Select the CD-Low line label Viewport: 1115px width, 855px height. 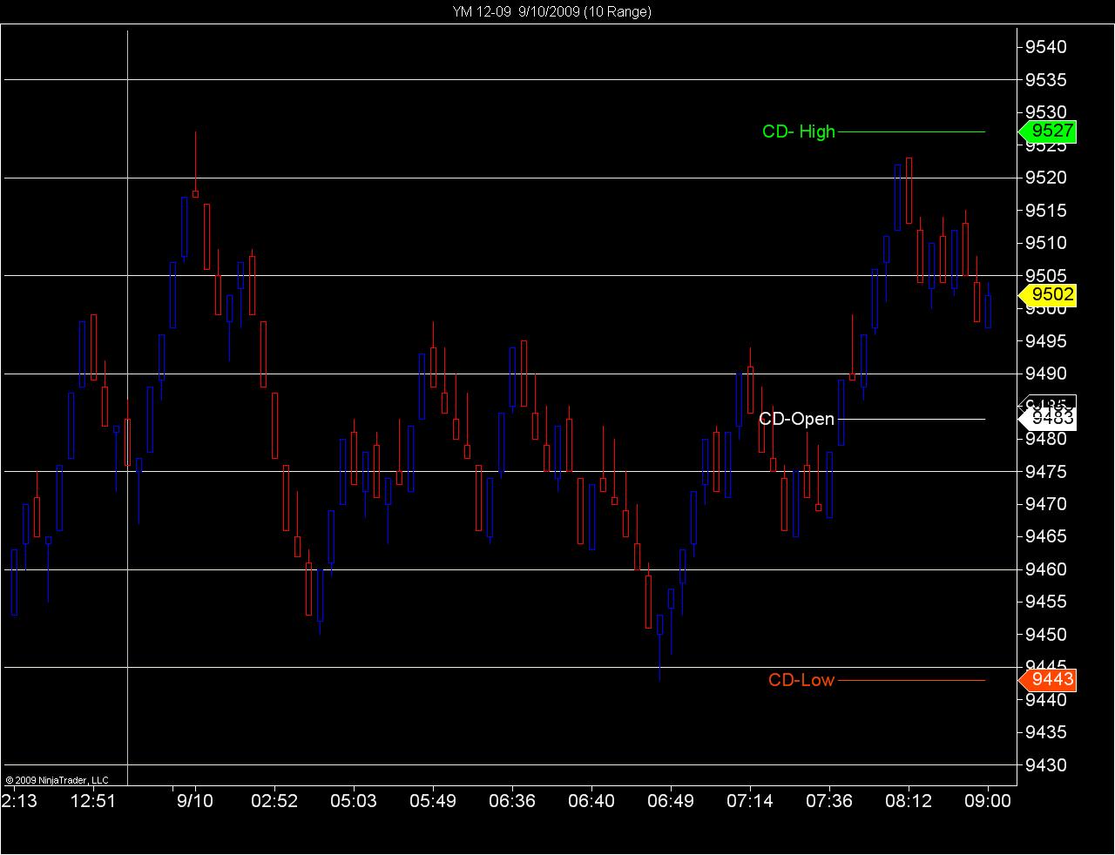click(801, 680)
